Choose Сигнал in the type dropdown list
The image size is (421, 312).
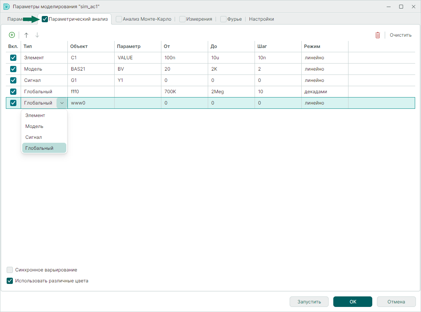[x=33, y=137]
